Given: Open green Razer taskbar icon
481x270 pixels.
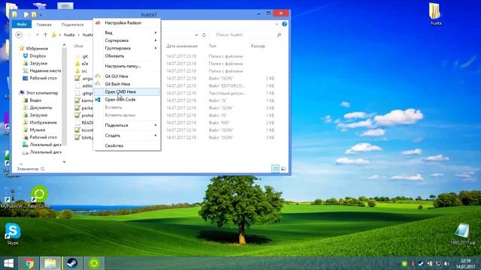Looking at the screenshot, I should click(94, 263).
